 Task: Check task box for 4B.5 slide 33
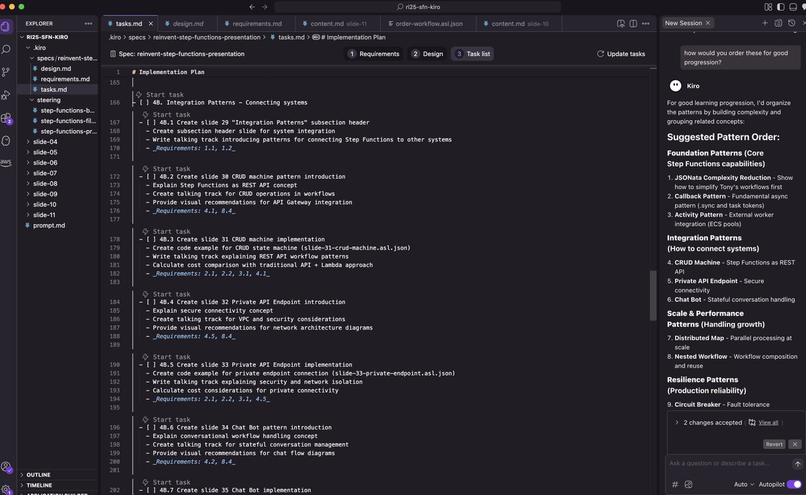tap(152, 365)
